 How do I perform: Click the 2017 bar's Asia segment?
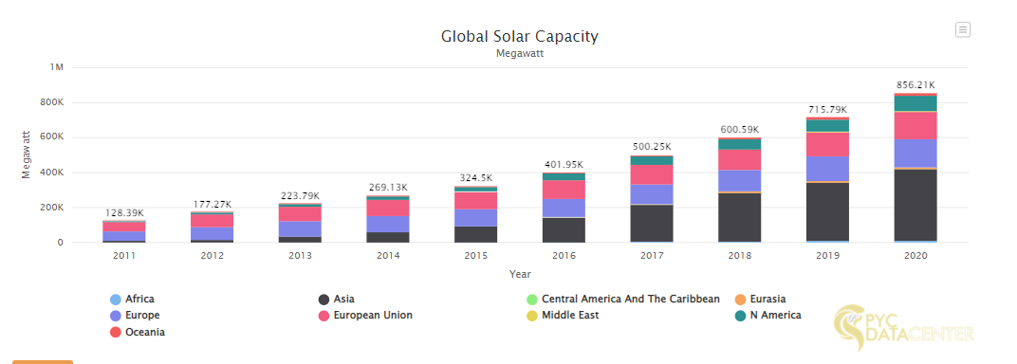(652, 223)
